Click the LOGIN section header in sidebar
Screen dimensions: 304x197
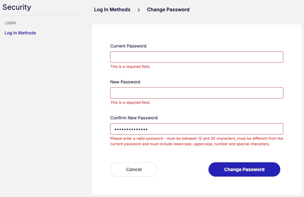click(x=10, y=23)
